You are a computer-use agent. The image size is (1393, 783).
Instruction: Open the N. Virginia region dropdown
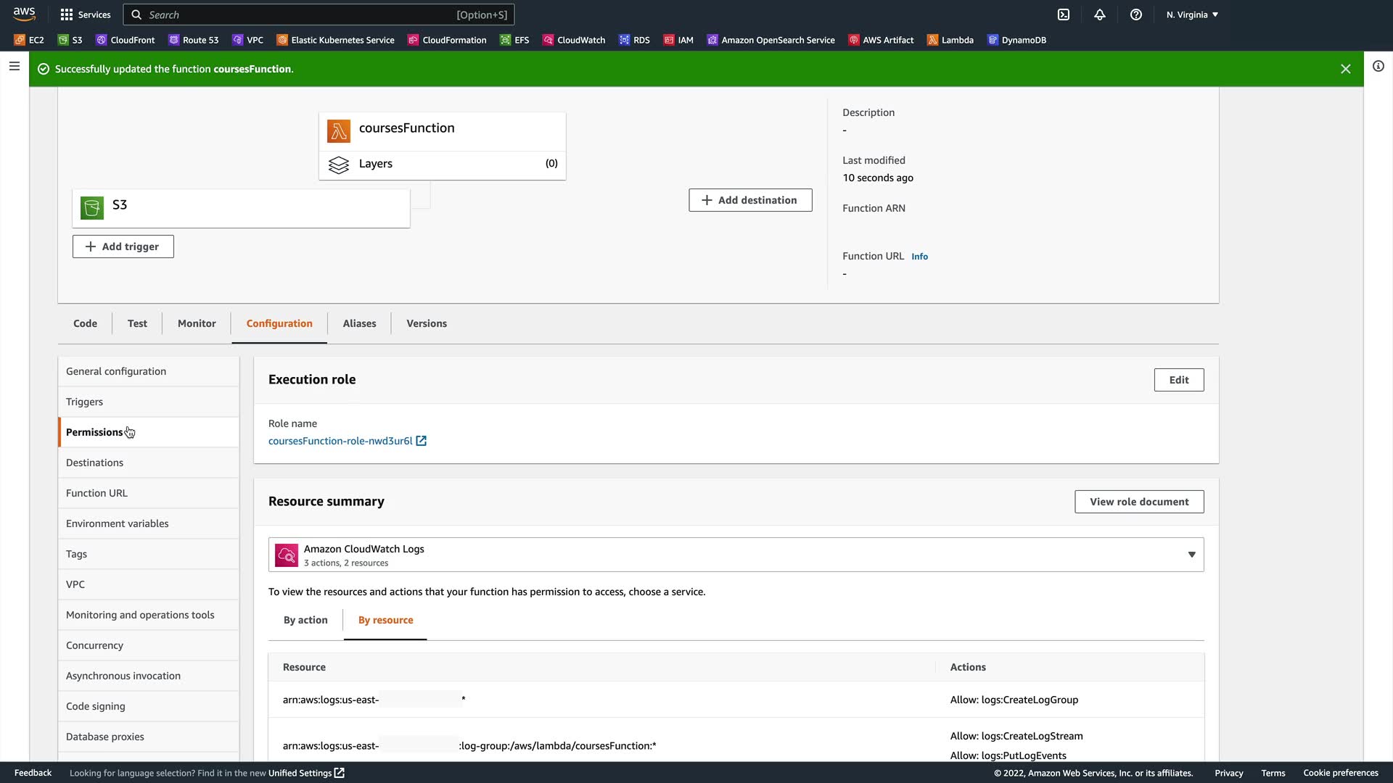[1192, 14]
